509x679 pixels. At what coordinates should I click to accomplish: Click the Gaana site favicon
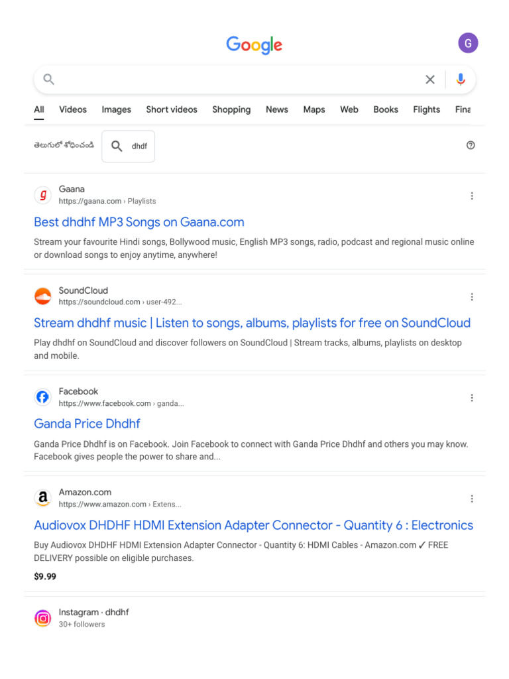[x=43, y=195]
